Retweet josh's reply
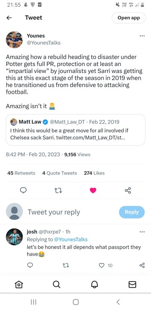This screenshot has height=311, width=151. point(65,265)
